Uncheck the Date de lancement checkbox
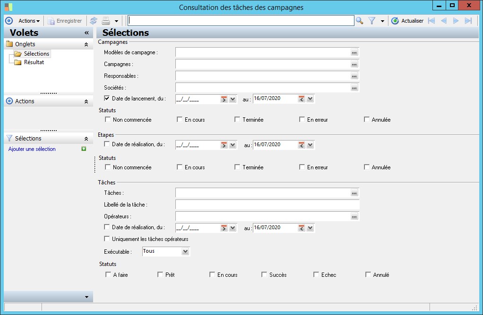This screenshot has width=483, height=315. [x=107, y=99]
